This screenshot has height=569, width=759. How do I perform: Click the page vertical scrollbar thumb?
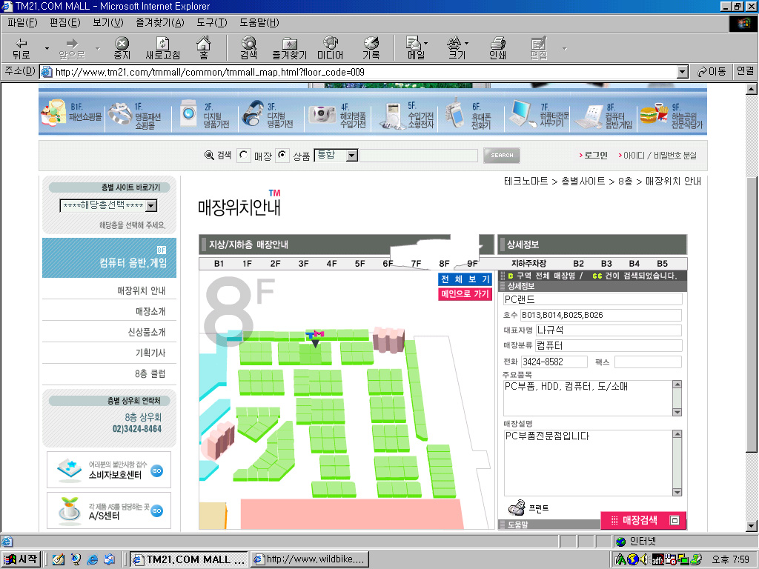(x=752, y=314)
